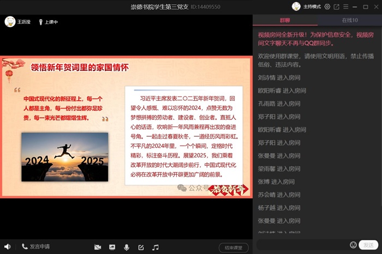Click 发言申请 speak request
Screen dimensions: 382x254
coord(36,247)
